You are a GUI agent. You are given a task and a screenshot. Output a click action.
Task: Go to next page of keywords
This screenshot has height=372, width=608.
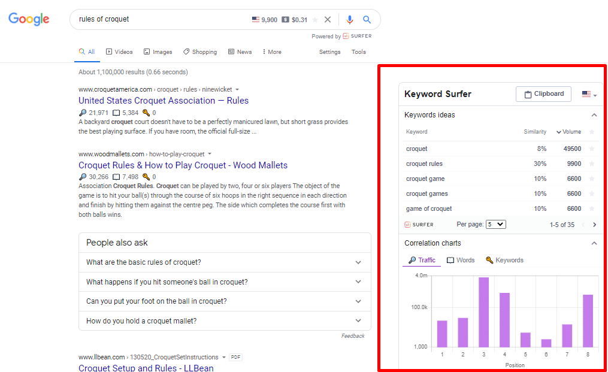tap(594, 225)
